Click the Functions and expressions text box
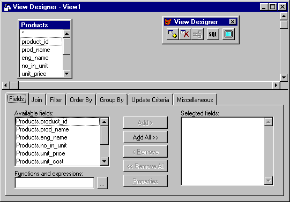The width and height of the screenshot is (290, 202). coord(54,183)
